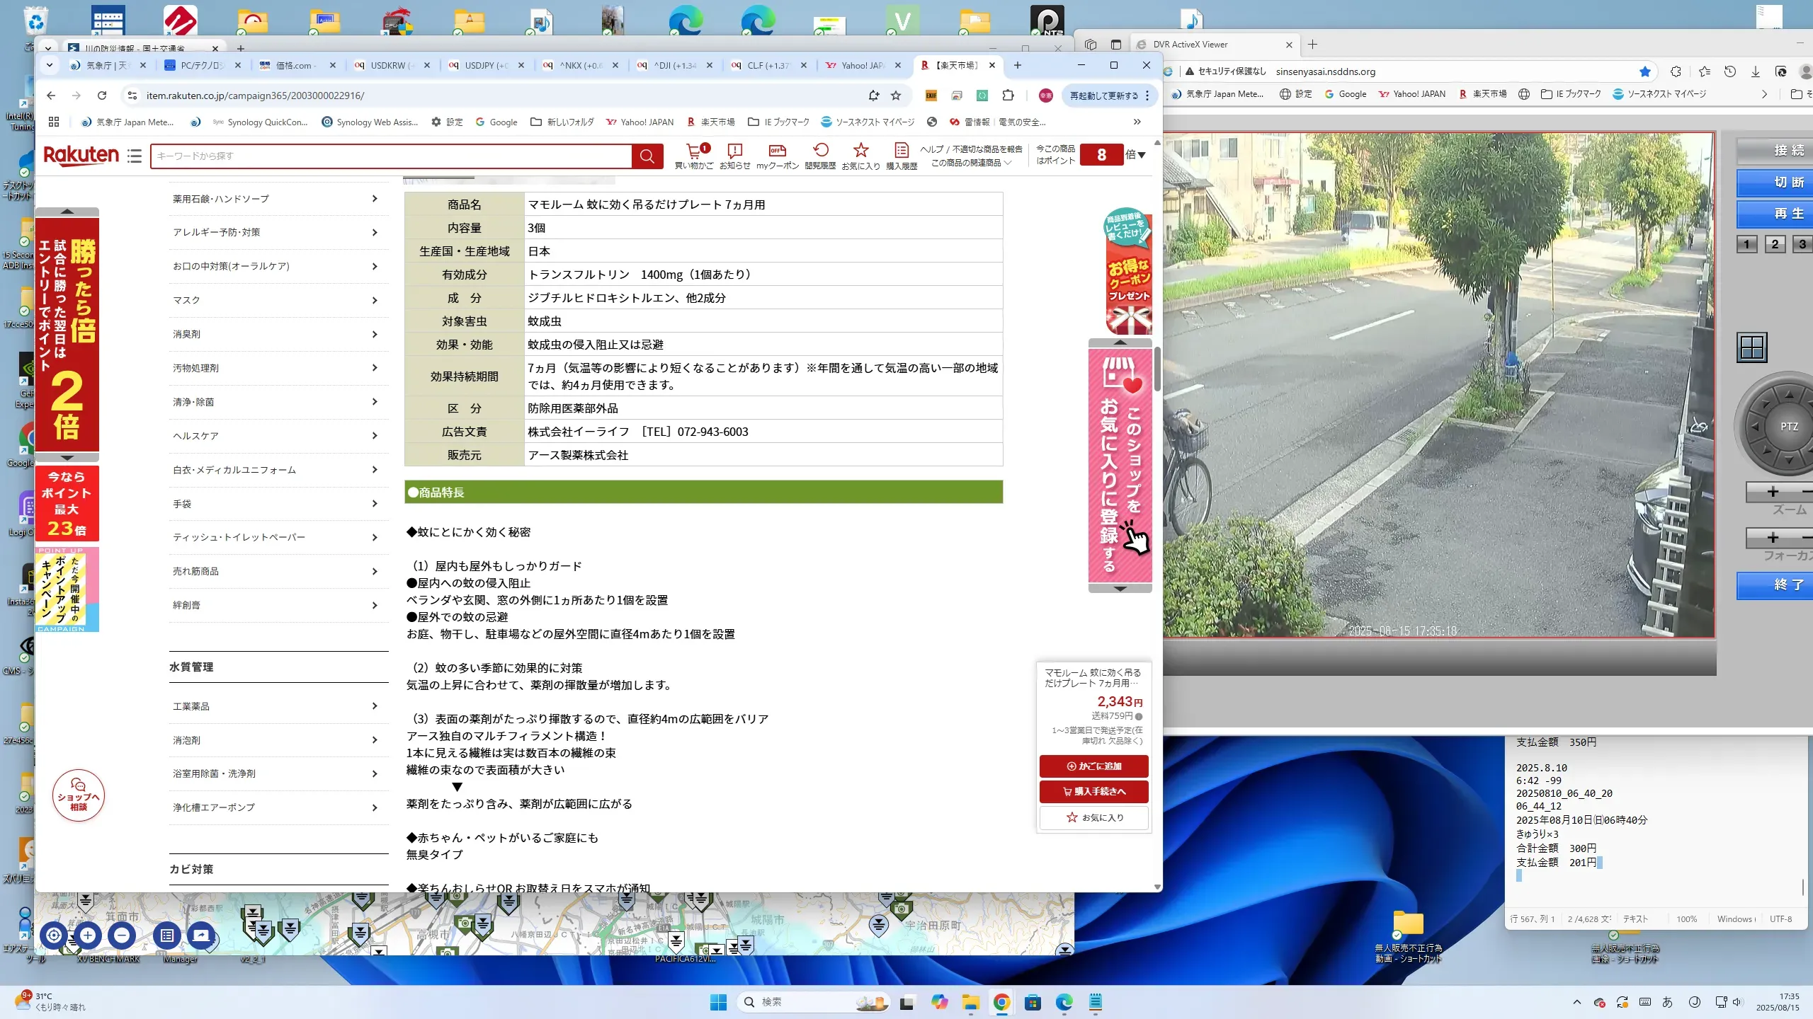Click the Rakuten search magnifier button
Screen dimensions: 1813x1019
[647, 156]
